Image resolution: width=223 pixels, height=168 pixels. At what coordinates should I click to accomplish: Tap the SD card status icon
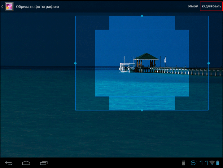click(183, 163)
